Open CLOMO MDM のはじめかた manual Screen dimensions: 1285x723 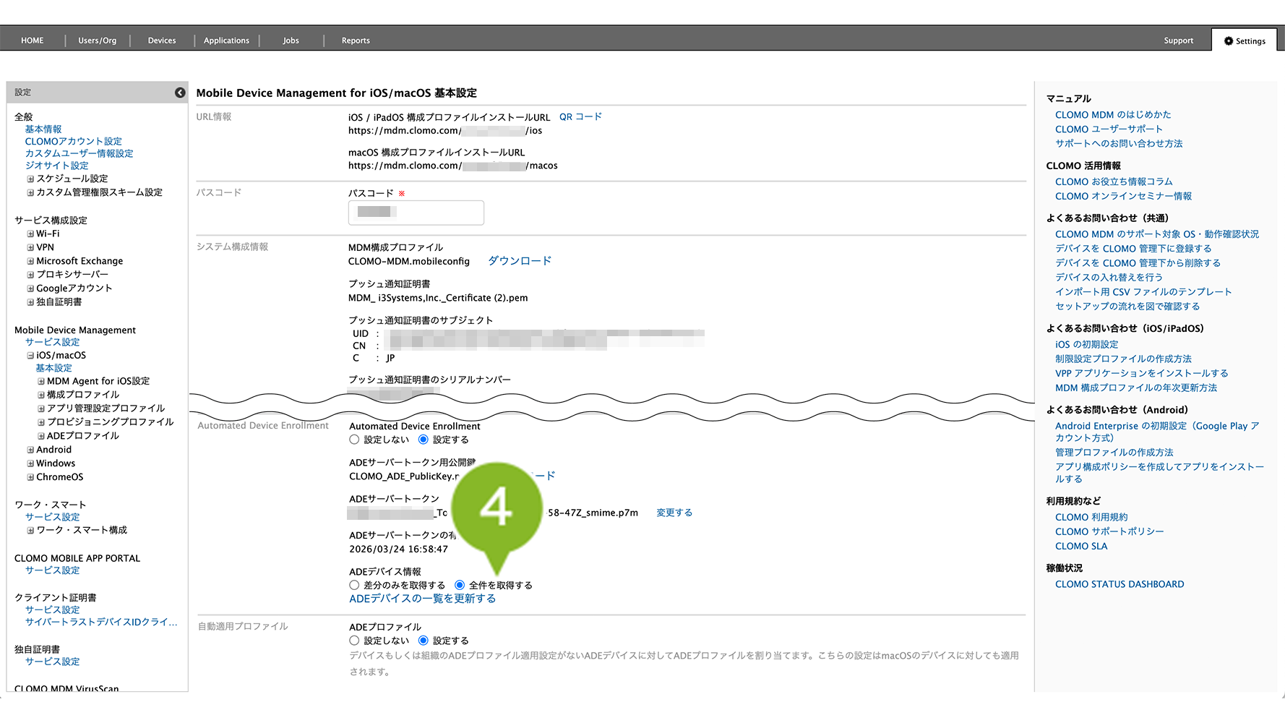(x=1113, y=115)
